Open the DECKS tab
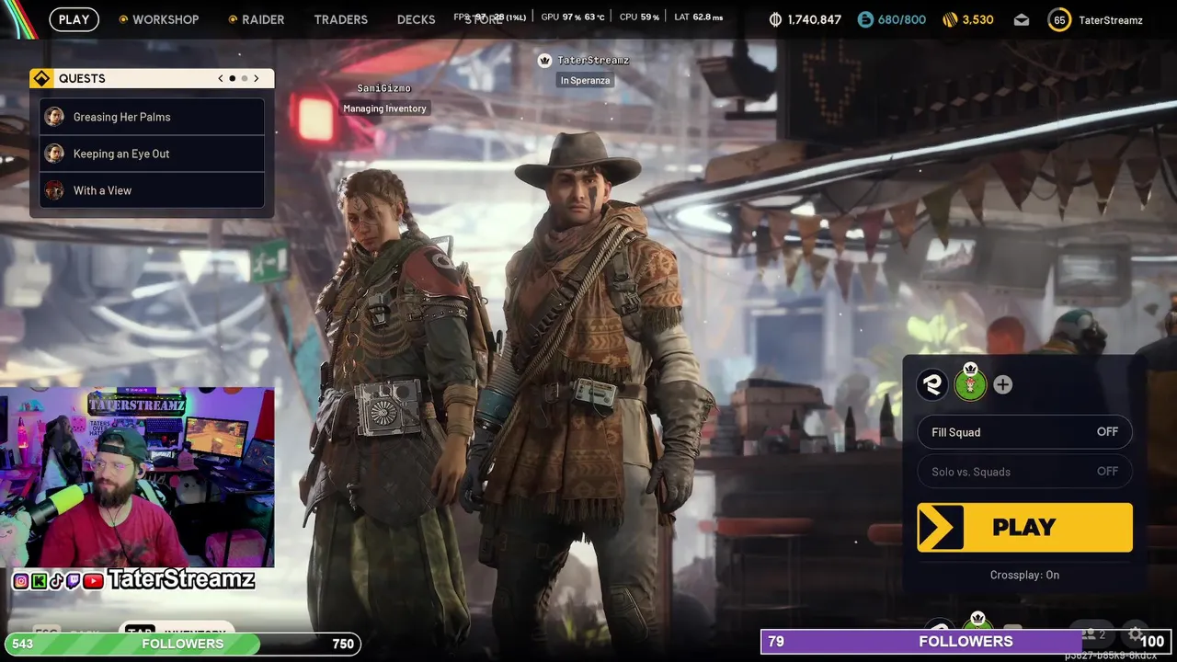 416,19
